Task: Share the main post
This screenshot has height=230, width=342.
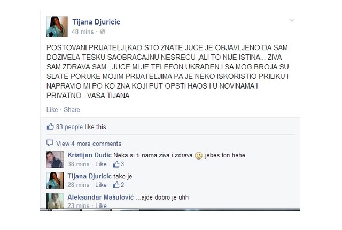Action: click(x=72, y=109)
